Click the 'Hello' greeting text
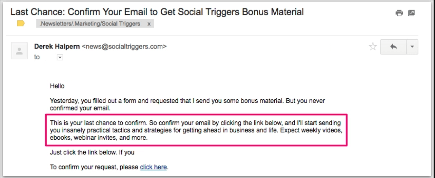This screenshot has height=178, width=435. pyautogui.click(x=57, y=86)
